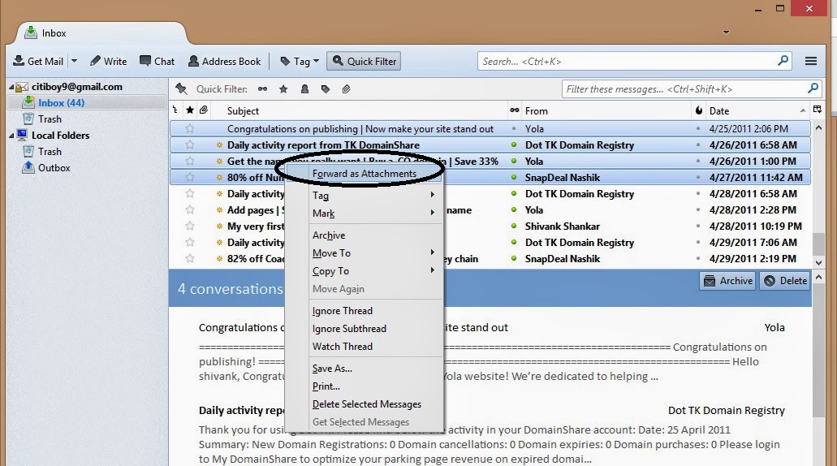Toggle the keep filters pinned icon

[x=181, y=88]
